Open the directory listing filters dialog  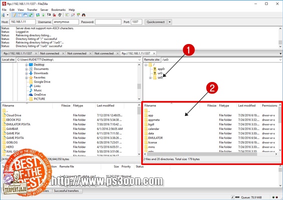67,15
